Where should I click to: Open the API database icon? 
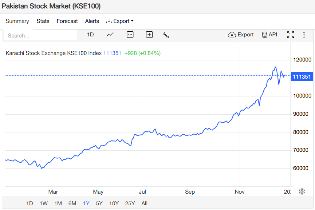coord(269,35)
